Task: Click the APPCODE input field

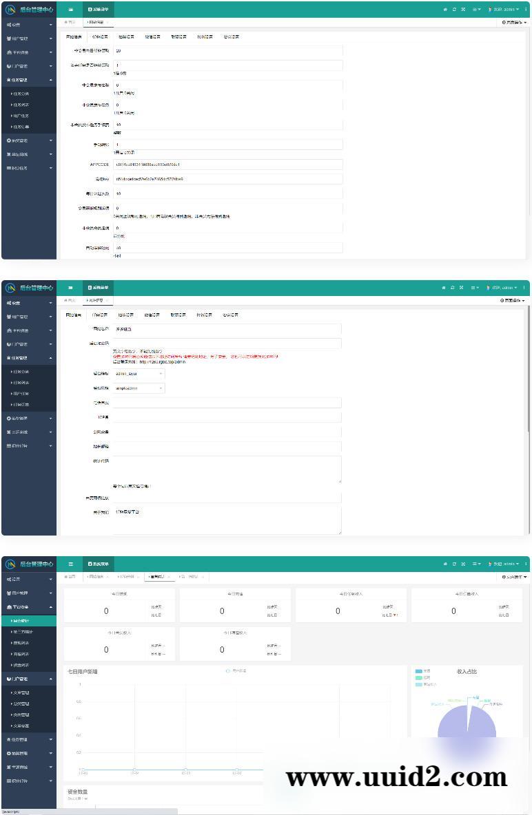Action: click(227, 165)
